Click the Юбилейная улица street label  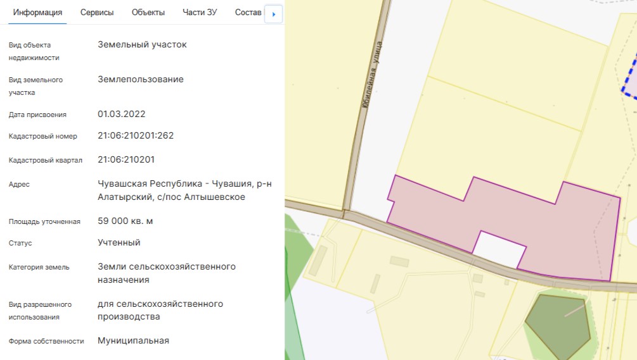371,75
